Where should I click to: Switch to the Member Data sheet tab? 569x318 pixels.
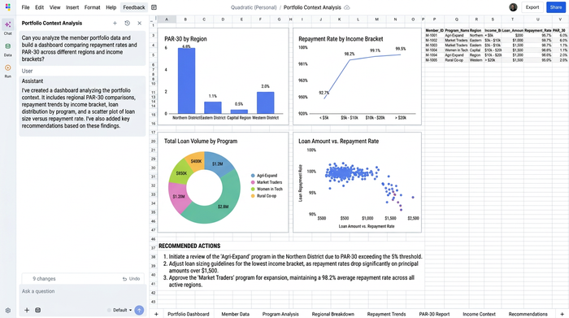coord(235,314)
